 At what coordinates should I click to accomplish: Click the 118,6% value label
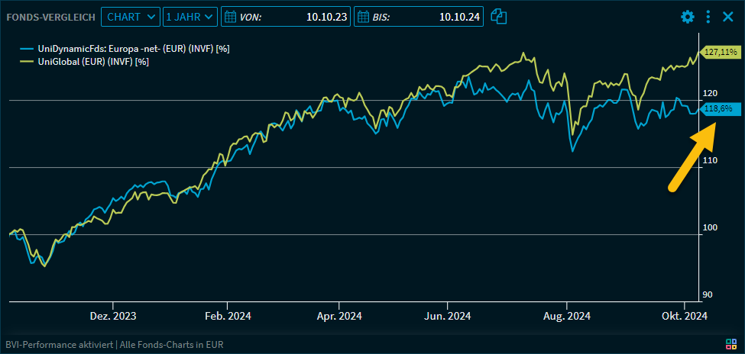[x=718, y=109]
